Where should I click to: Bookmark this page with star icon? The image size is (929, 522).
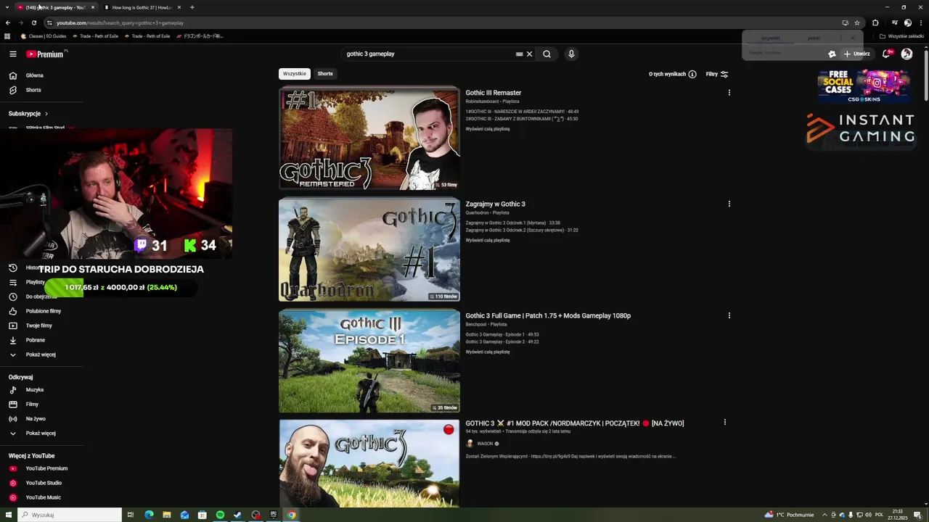click(857, 22)
